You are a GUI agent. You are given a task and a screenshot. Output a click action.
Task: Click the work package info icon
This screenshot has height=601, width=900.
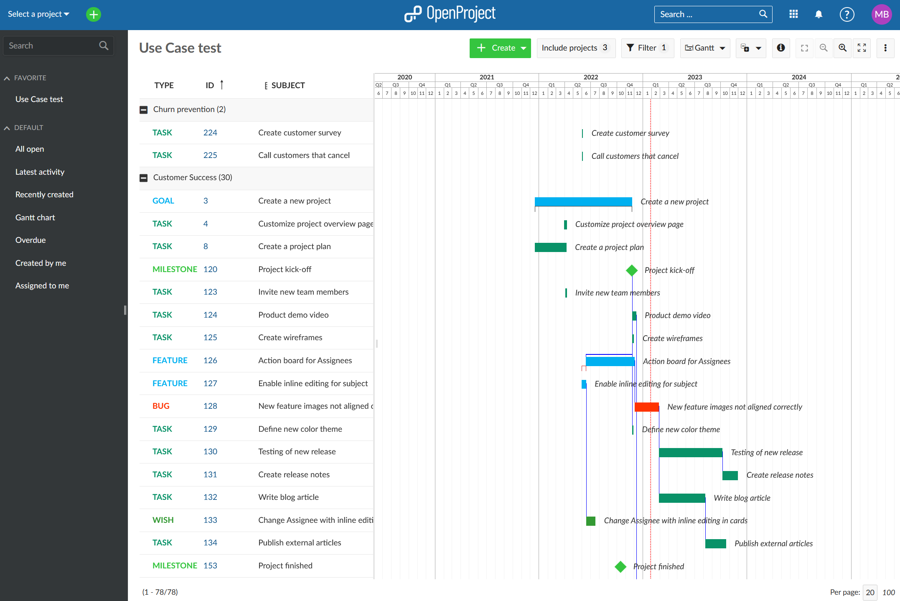[781, 48]
